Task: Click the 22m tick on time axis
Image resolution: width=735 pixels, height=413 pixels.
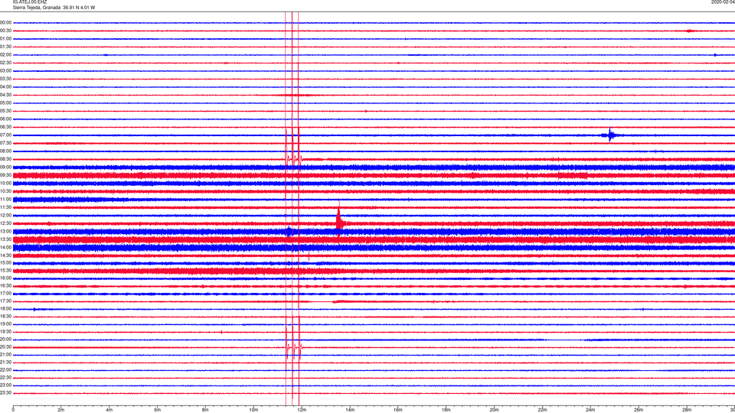Action: coord(542,410)
